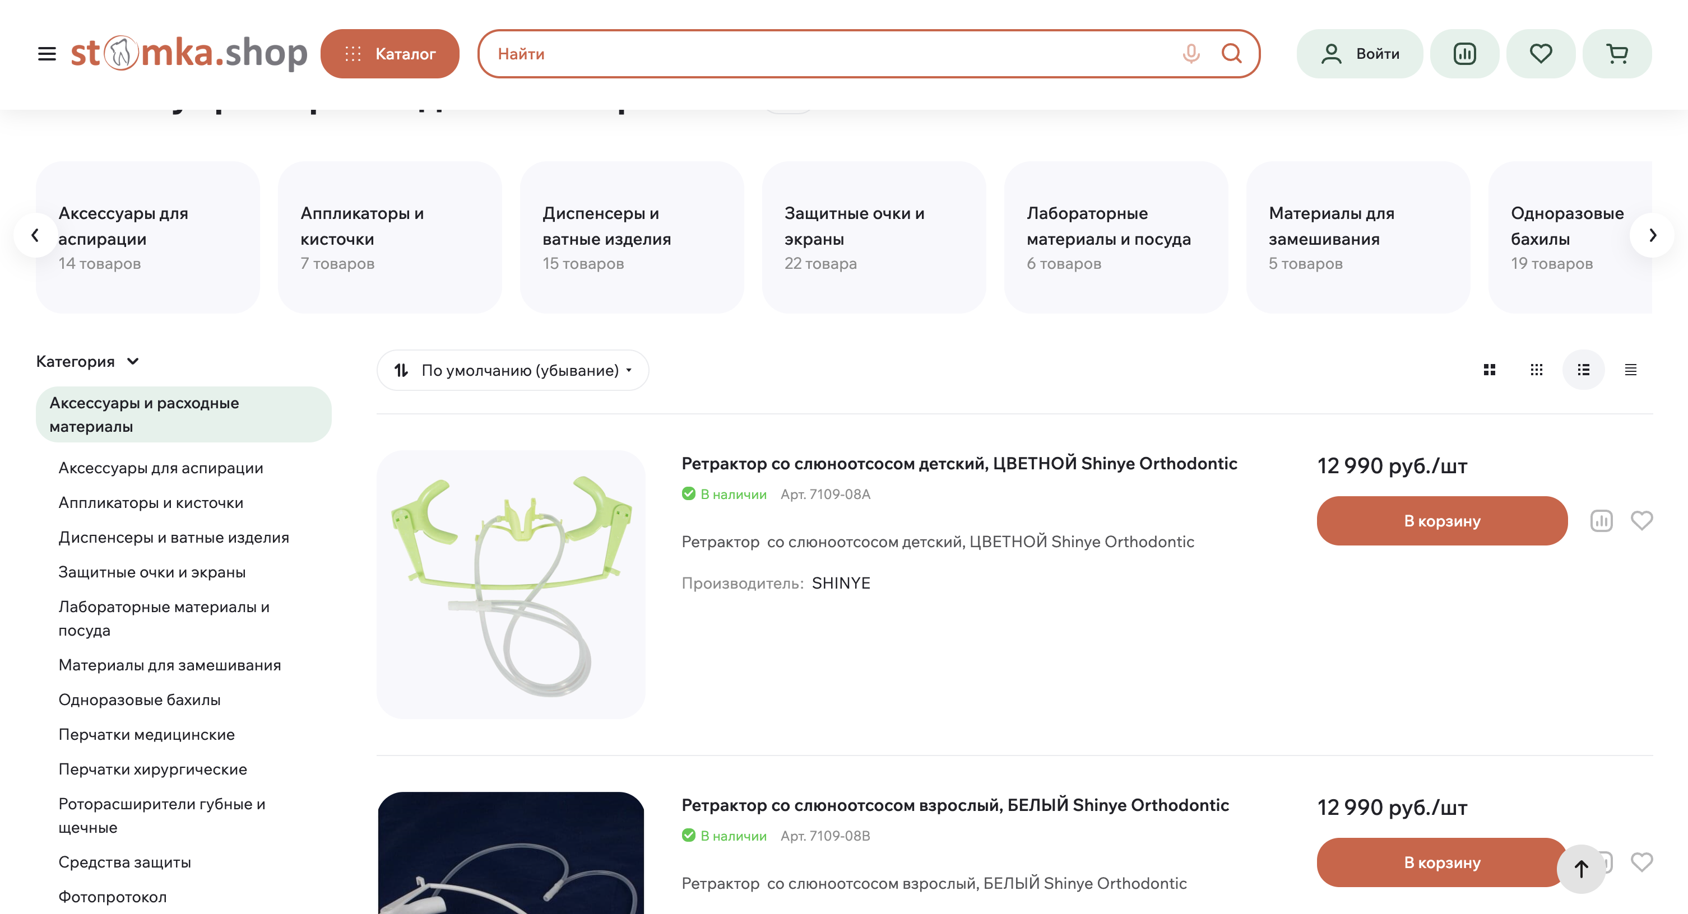
Task: Click the microphone voice search icon
Action: tap(1191, 54)
